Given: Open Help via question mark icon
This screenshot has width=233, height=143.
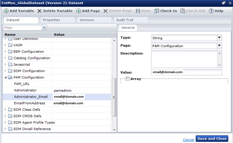Looking at the screenshot, I should (x=211, y=11).
